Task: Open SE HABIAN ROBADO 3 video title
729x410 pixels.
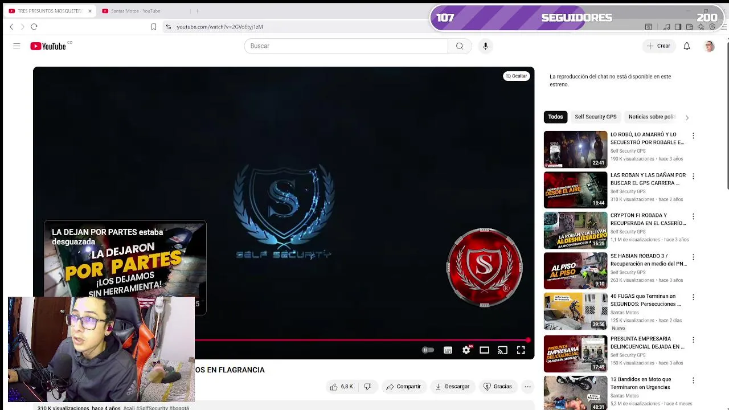Action: 649,260
